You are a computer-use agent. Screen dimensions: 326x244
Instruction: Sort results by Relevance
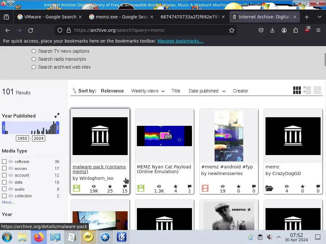(112, 91)
